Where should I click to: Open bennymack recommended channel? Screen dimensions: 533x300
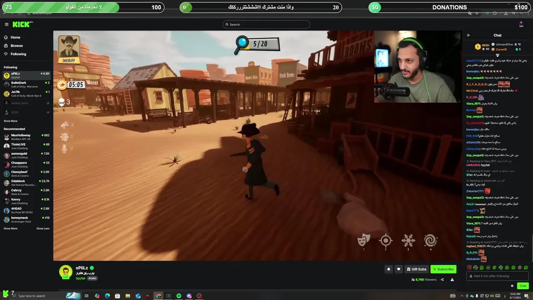[x=27, y=220]
